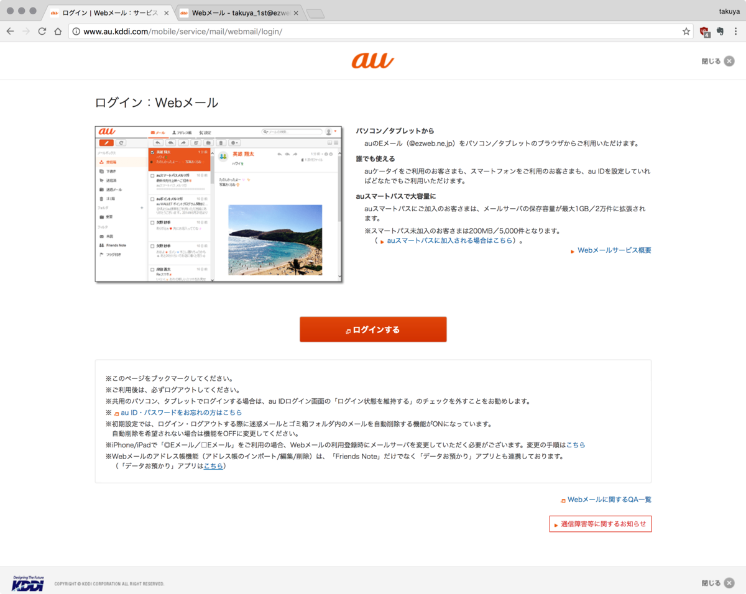Close page with bottom 閉じる X button
Image resolution: width=746 pixels, height=594 pixels.
[x=718, y=583]
